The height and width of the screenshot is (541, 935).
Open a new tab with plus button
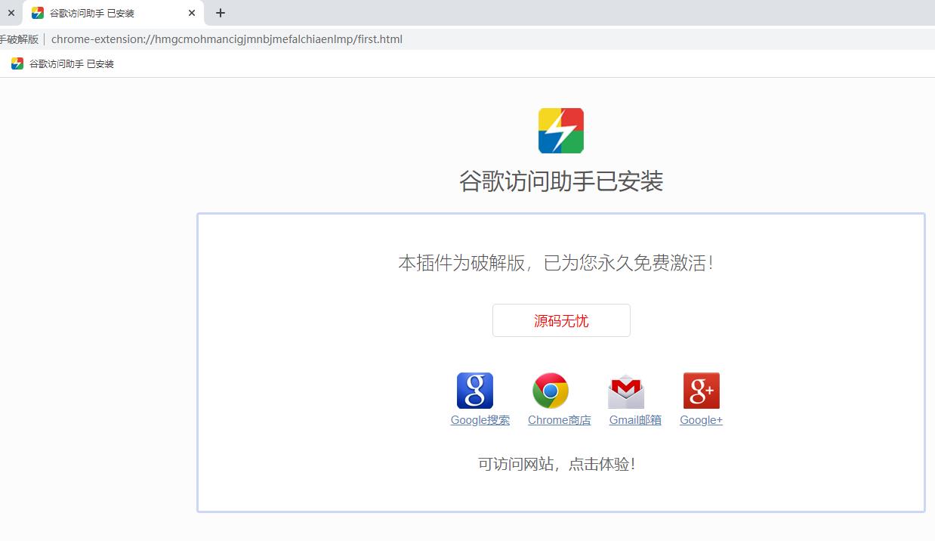[221, 13]
